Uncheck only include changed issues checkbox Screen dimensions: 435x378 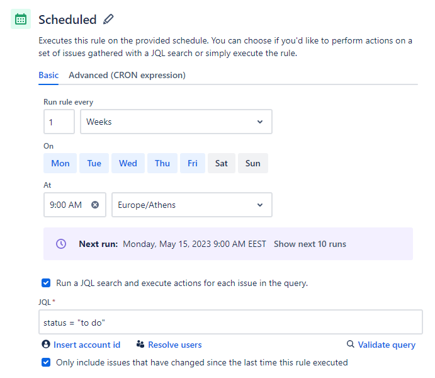(46, 362)
